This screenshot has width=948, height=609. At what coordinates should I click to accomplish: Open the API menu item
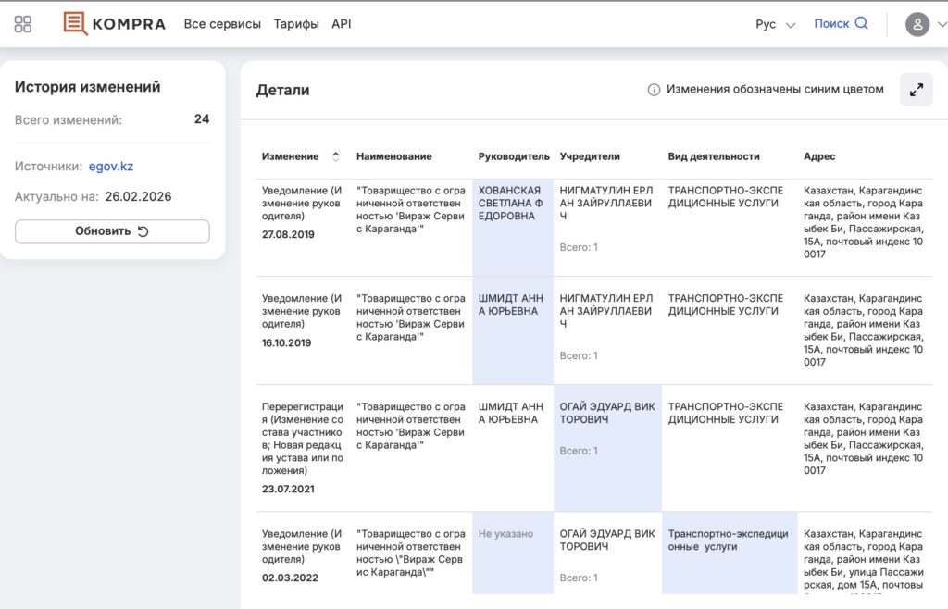342,24
